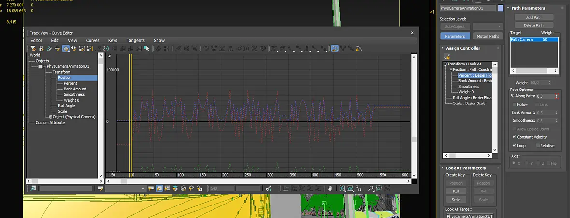570x218 pixels.
Task: Click the Assign Controller icon in Motion panel
Action: tap(447, 56)
